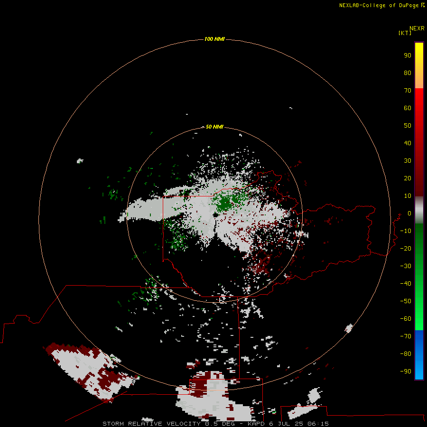Click the -20 value on the velocity scale

[406, 248]
